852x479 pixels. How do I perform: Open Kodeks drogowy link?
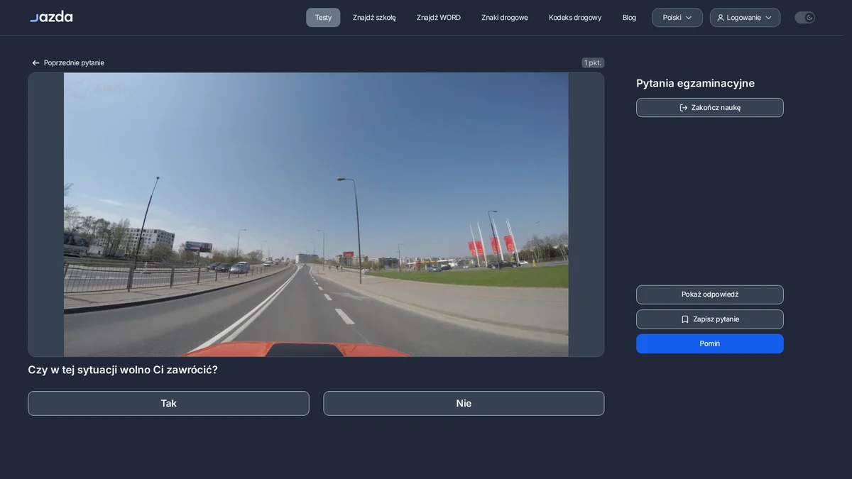click(575, 18)
